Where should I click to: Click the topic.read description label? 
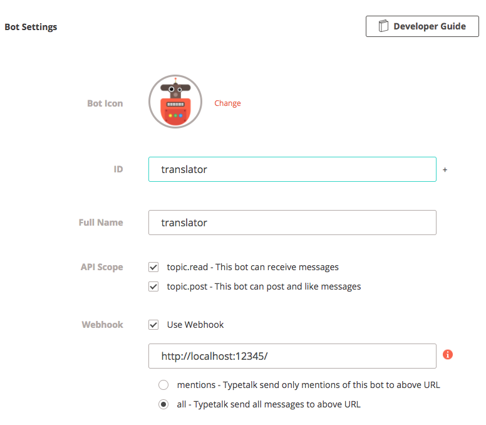[x=252, y=267]
